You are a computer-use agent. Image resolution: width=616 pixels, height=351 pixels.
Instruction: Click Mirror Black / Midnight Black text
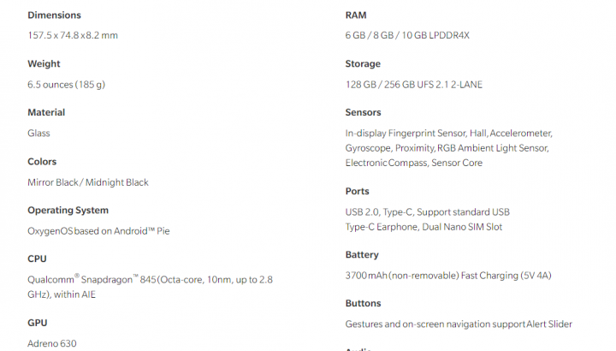tap(88, 182)
